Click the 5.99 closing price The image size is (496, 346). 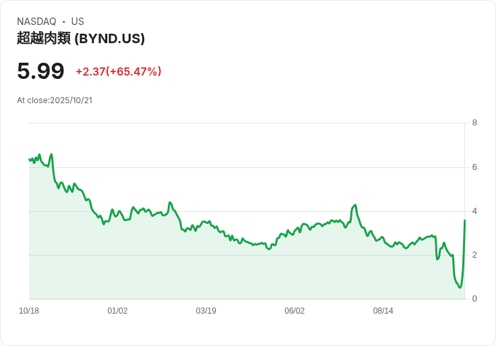pyautogui.click(x=40, y=71)
